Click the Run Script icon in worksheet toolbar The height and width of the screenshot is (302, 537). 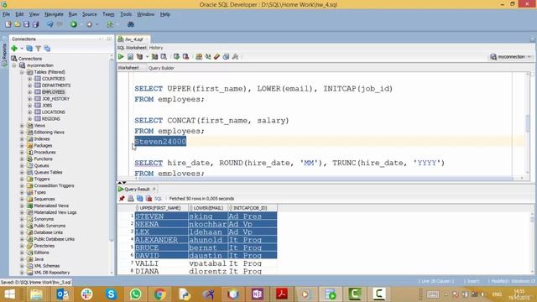(130, 56)
